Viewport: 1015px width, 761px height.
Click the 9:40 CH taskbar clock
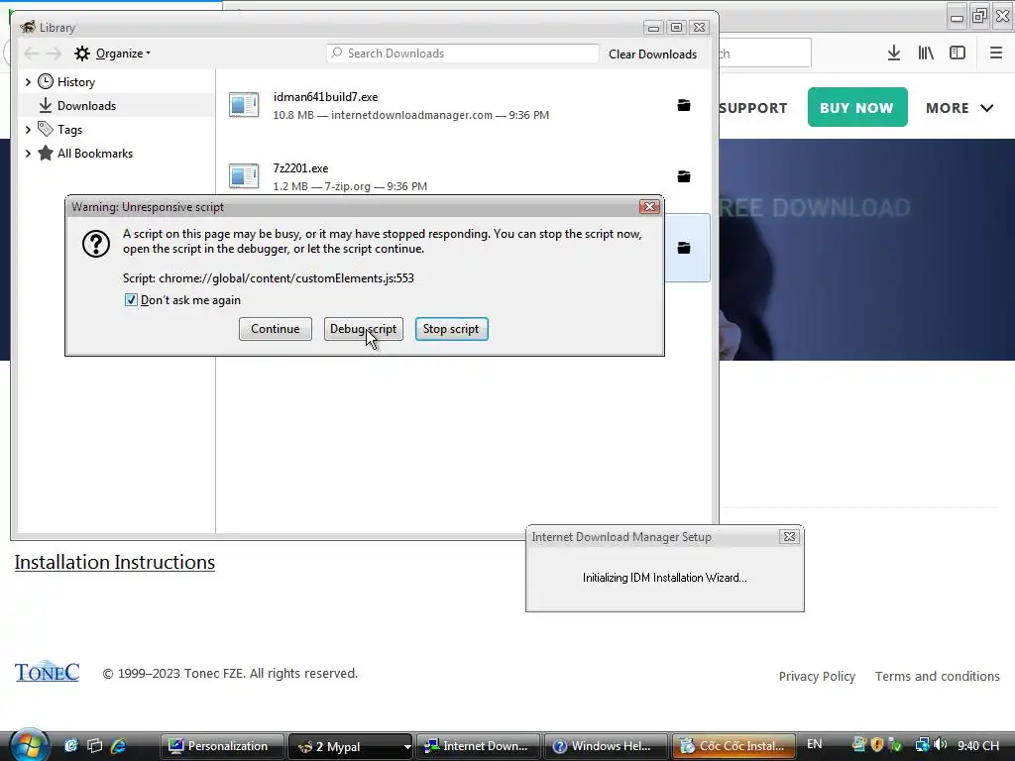pos(978,745)
